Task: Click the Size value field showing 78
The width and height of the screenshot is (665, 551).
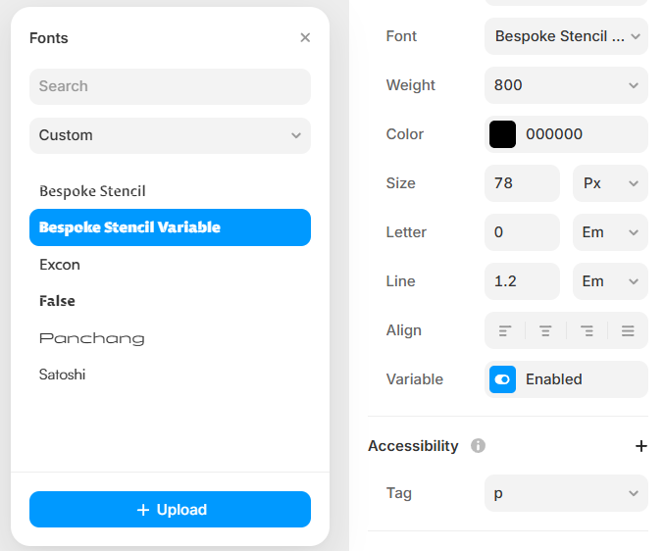Action: [x=522, y=183]
